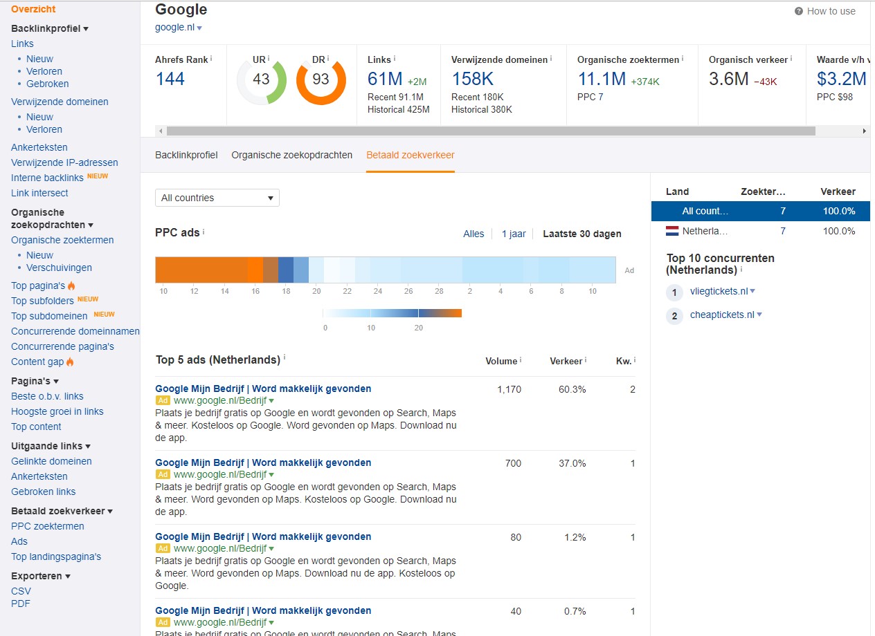This screenshot has width=875, height=636.
Task: Open PPC zoektermen in the sidebar
Action: (48, 526)
